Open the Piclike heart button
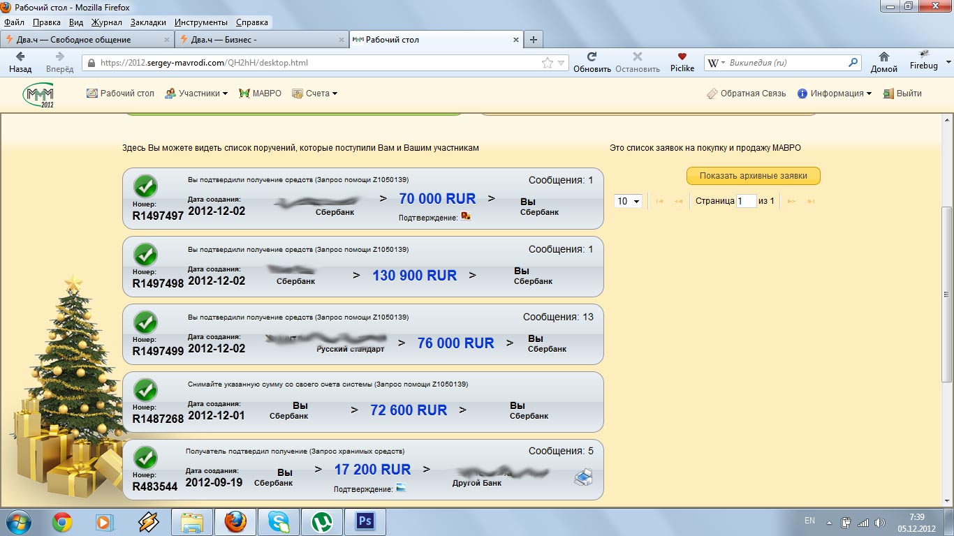954x536 pixels. [682, 62]
